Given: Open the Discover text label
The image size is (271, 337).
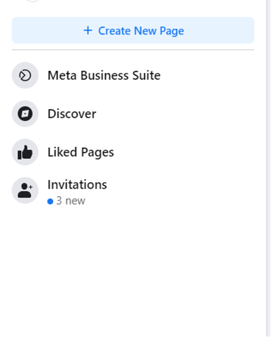Looking at the screenshot, I should coord(72,114).
